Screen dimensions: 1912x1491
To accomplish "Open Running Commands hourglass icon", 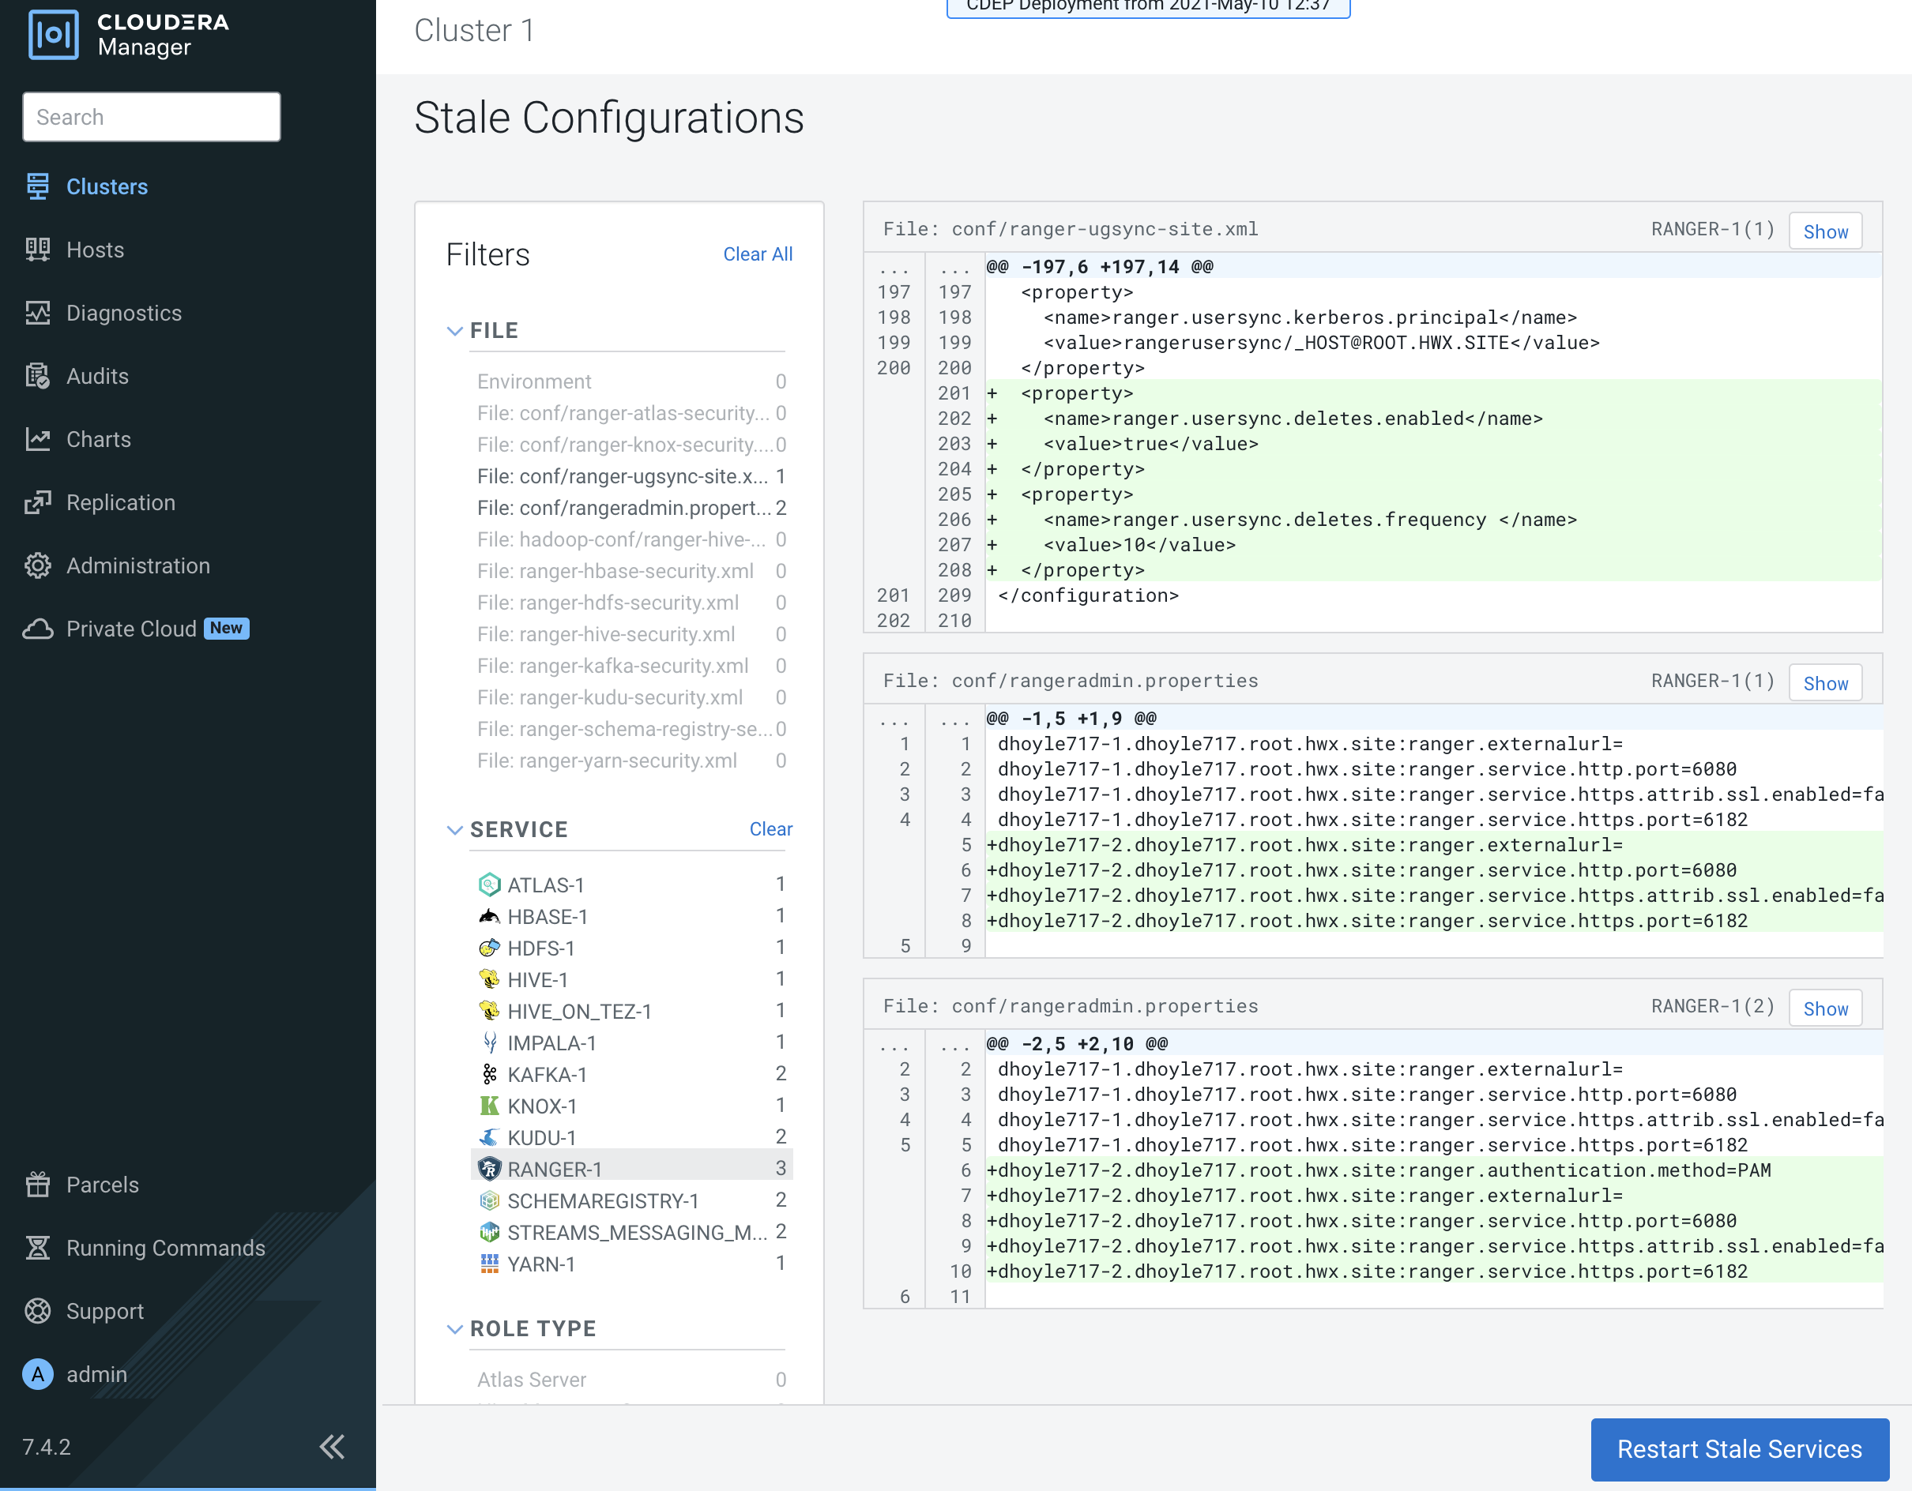I will click(38, 1248).
